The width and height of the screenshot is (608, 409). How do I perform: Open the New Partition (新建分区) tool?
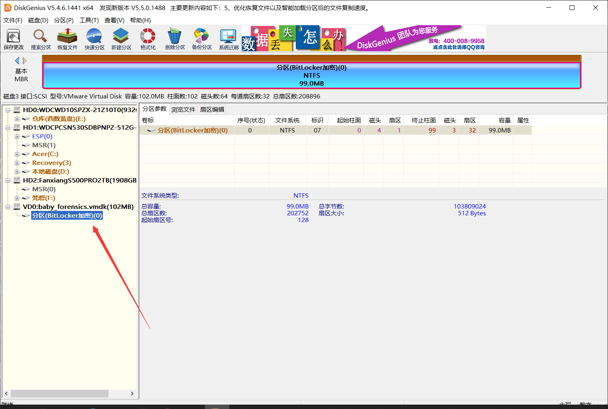(x=121, y=39)
